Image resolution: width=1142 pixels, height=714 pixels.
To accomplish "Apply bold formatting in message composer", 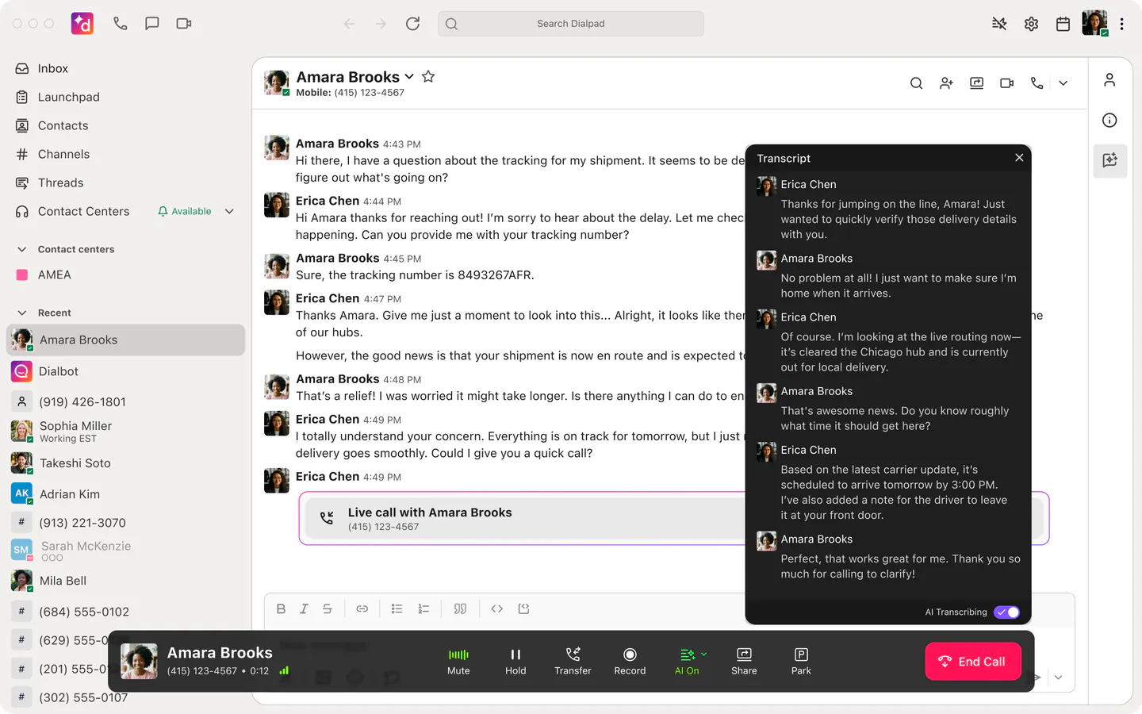I will [x=281, y=608].
